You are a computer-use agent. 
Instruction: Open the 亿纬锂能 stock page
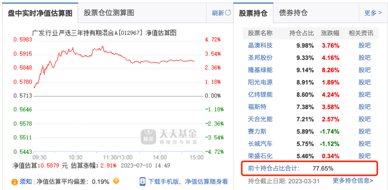click(260, 94)
